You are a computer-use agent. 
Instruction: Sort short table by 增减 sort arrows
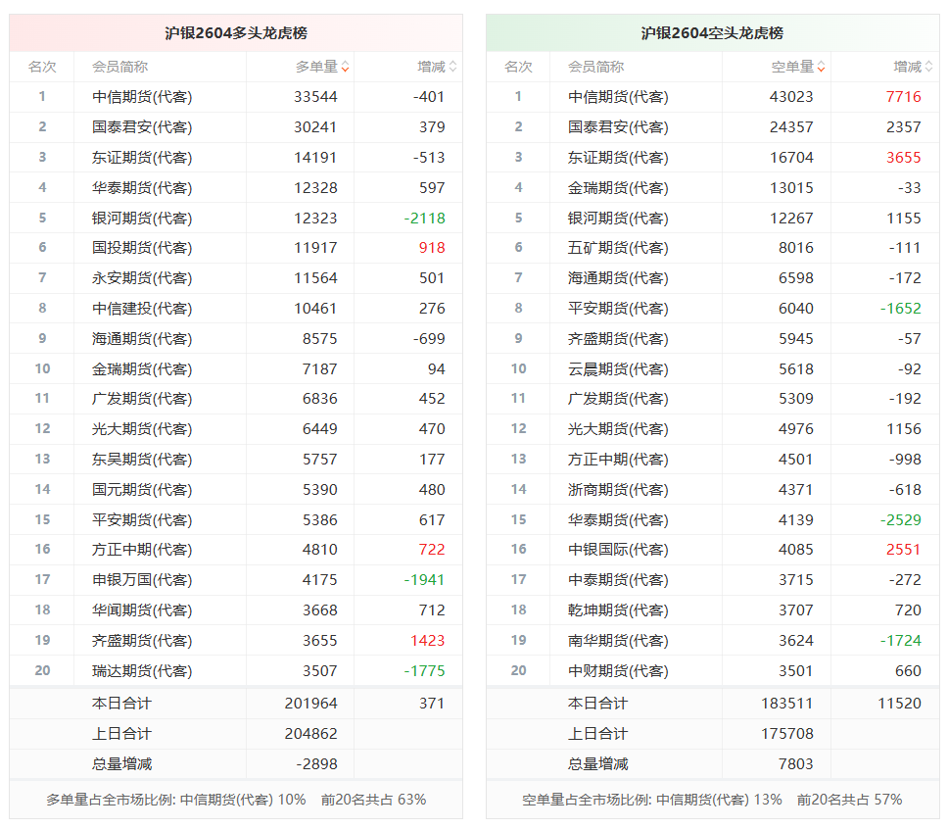click(x=928, y=67)
